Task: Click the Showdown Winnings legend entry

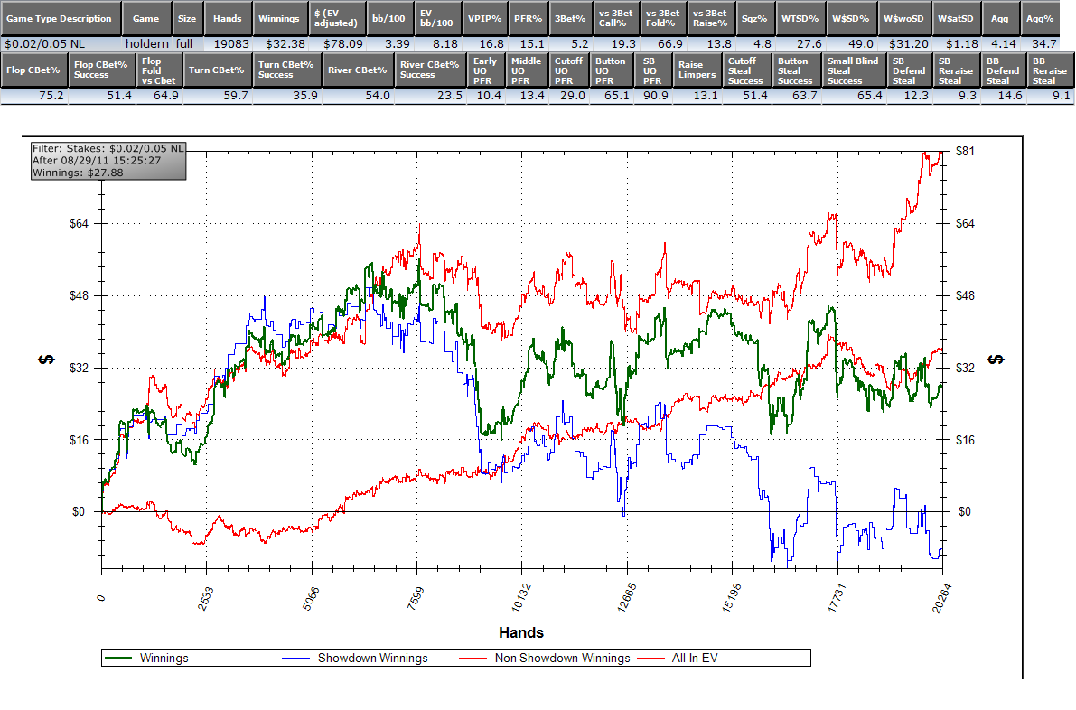Action: pos(372,658)
